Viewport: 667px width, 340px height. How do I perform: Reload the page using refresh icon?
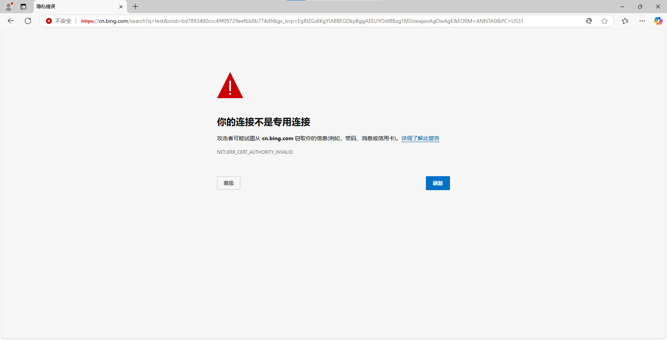pyautogui.click(x=28, y=21)
